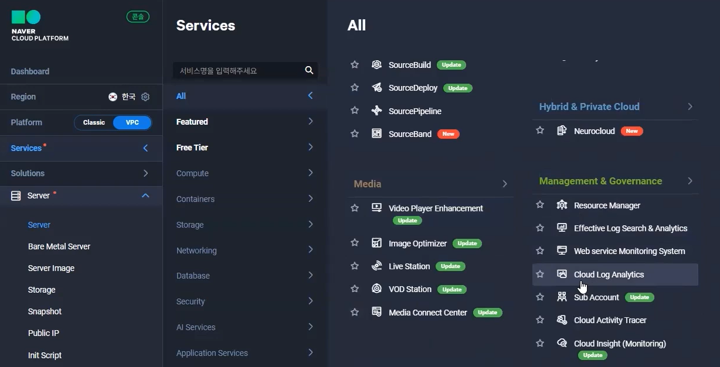Click the Web service Monitoring System icon

pyautogui.click(x=562, y=251)
